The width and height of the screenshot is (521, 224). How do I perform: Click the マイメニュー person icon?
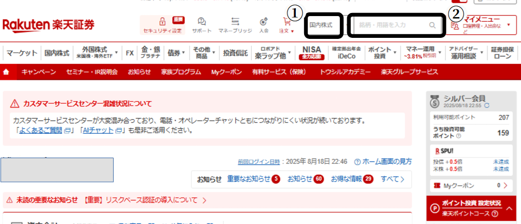coord(455,25)
